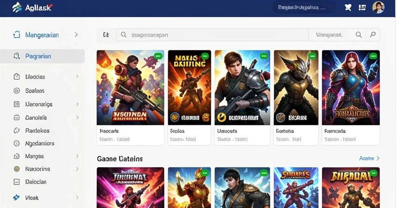Open golden knight thumbnail in Gaone Cateins row

click(189, 188)
